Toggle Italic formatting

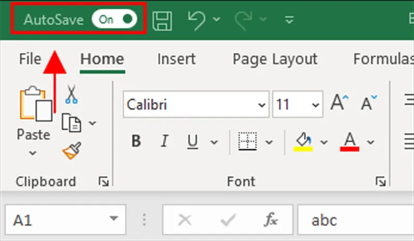(x=165, y=141)
